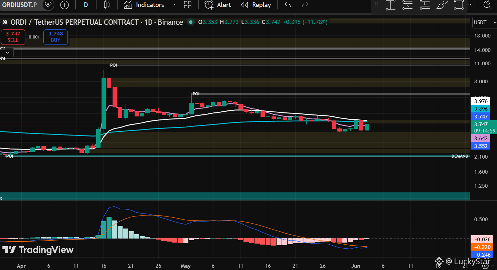Select the price range measure tool
497x270 pixels.
(x=390, y=5)
